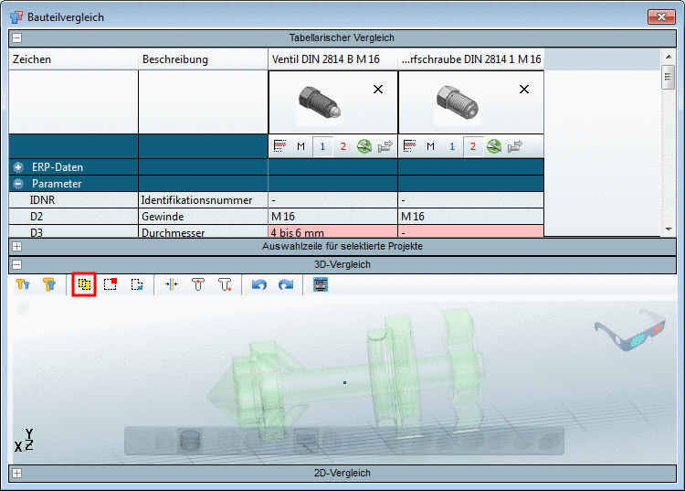Click the Ventil DIN 2814 B thumbnail
The image size is (685, 491).
(319, 103)
